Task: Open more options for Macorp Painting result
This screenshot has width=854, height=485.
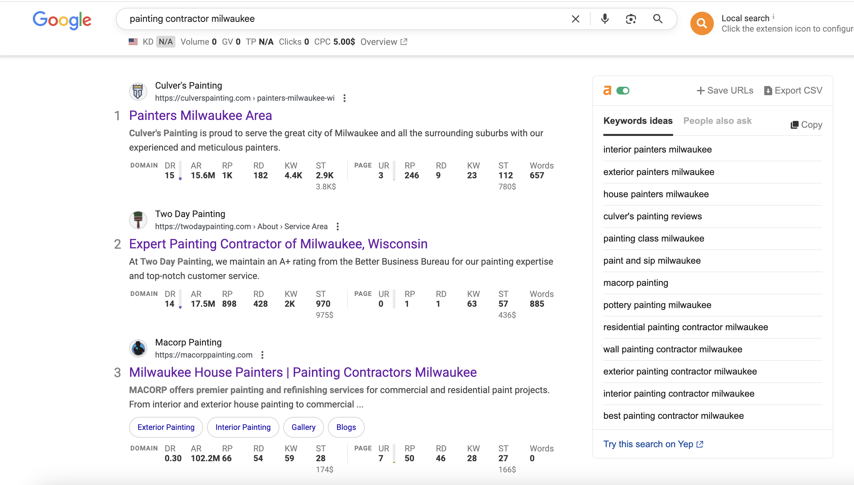Action: [x=262, y=355]
